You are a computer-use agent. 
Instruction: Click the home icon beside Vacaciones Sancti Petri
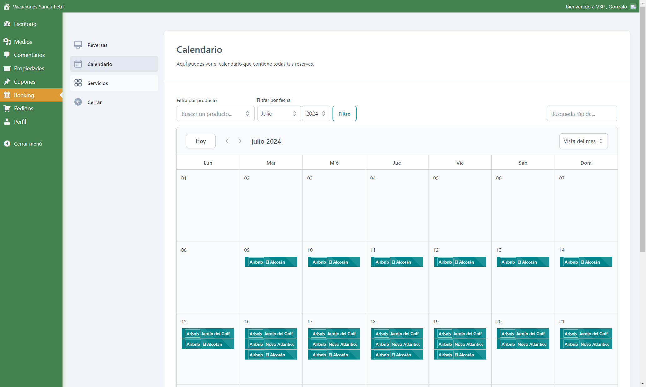[7, 7]
